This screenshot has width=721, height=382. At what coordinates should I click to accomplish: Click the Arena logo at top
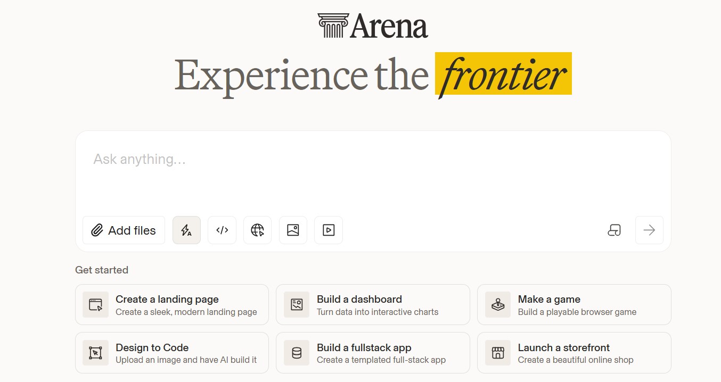[373, 26]
